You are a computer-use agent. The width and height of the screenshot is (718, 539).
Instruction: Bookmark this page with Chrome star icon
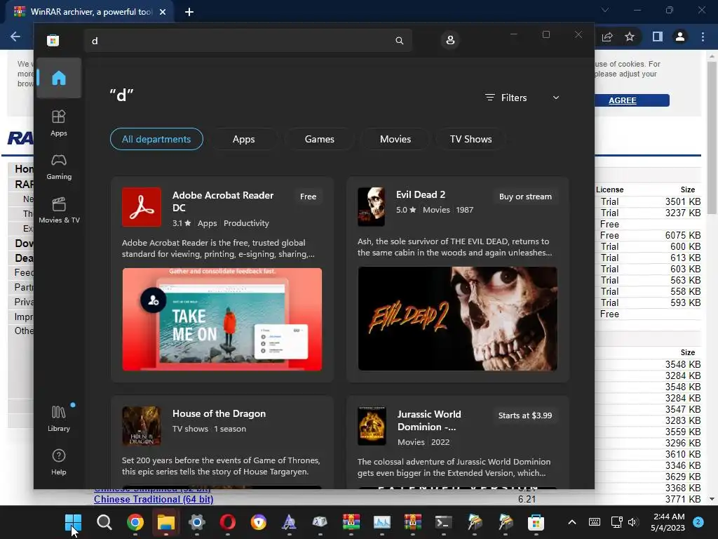point(630,36)
